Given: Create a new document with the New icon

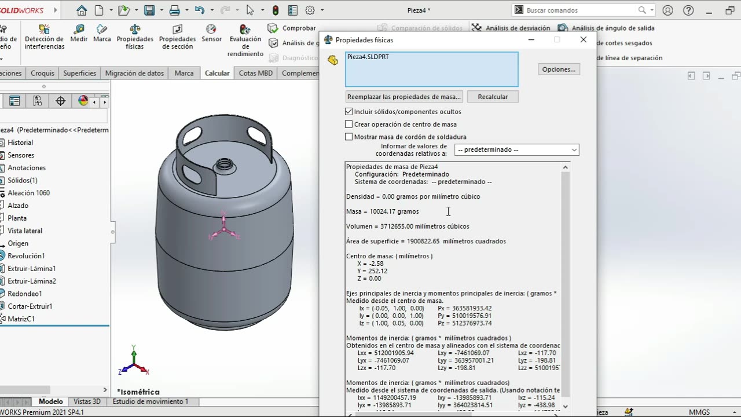Looking at the screenshot, I should point(99,10).
